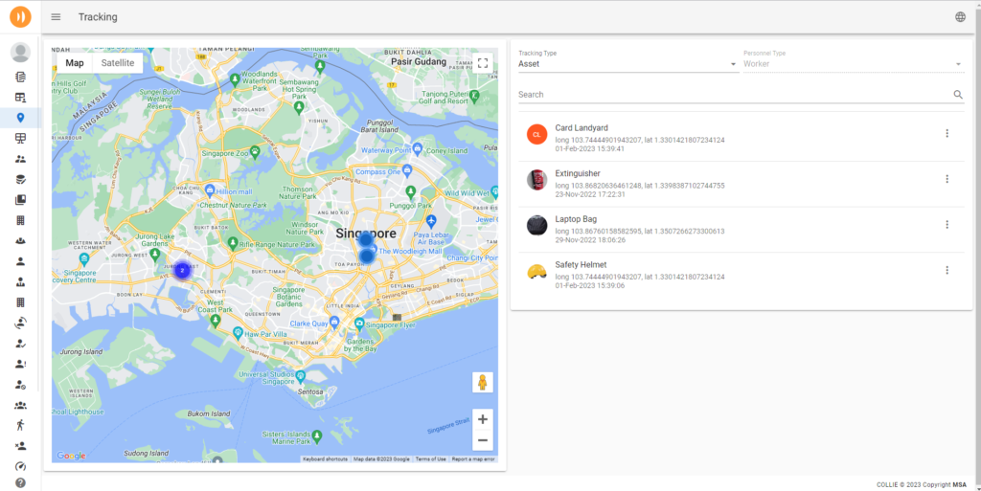981x491 pixels.
Task: Open the tracking location pin sidebar item
Action: (21, 118)
